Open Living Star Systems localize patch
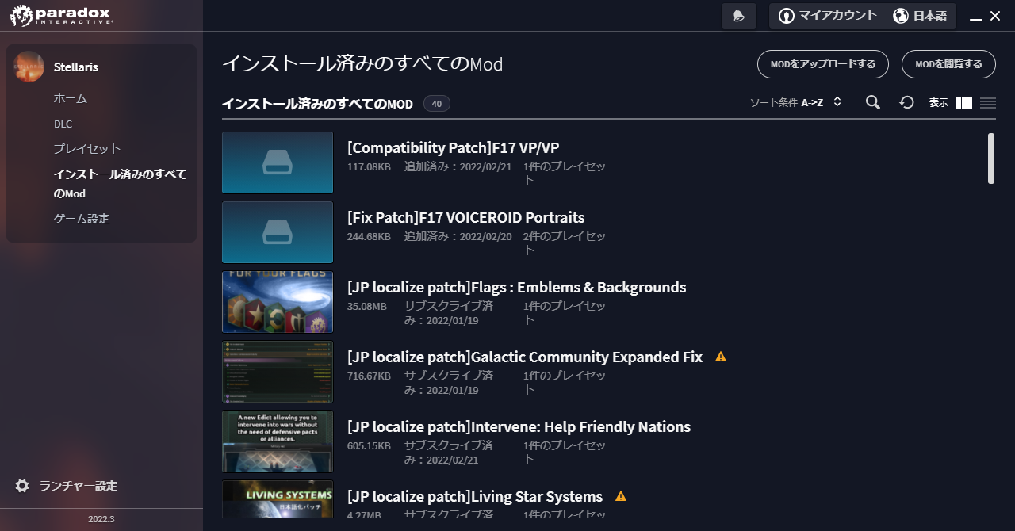The image size is (1015, 531). 475,496
